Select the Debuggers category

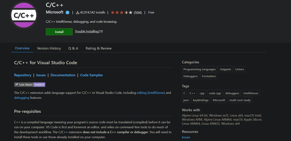(x=190, y=76)
